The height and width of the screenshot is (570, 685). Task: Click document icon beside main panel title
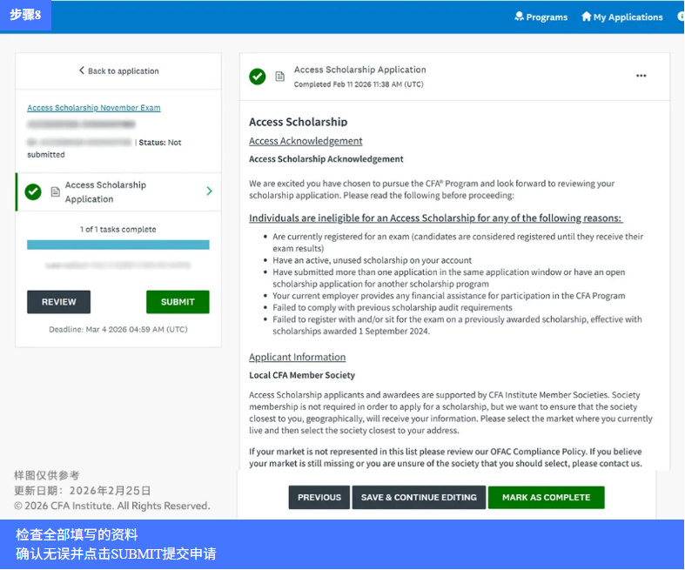[x=280, y=77]
